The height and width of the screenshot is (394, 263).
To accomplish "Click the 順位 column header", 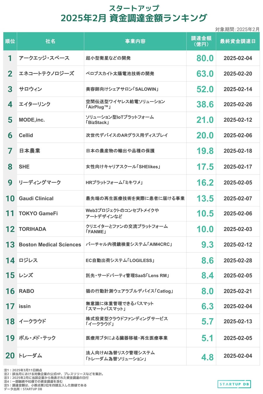I will pos(10,41).
